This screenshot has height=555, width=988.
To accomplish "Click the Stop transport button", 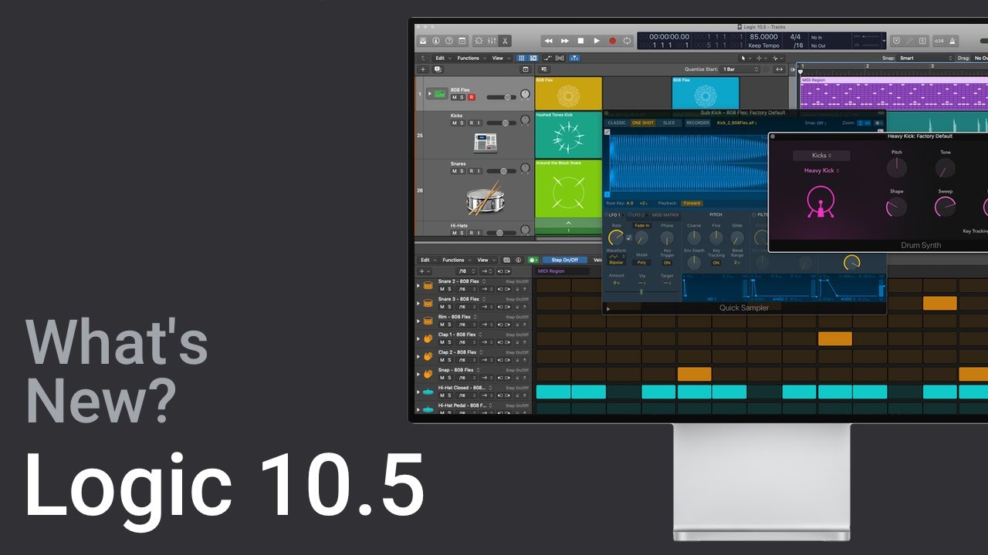I will [580, 41].
